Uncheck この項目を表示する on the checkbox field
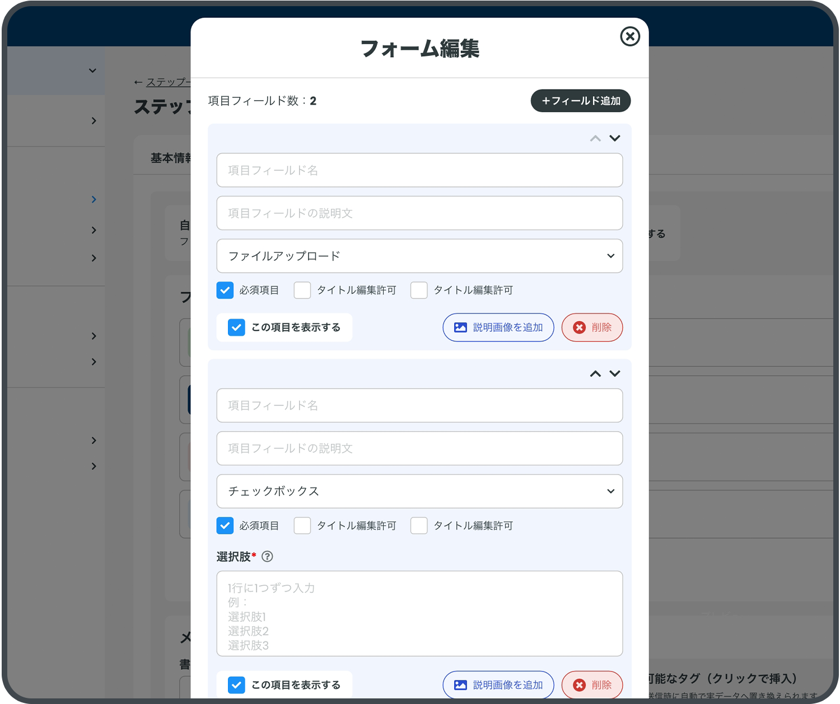This screenshot has width=840, height=704. [x=236, y=684]
